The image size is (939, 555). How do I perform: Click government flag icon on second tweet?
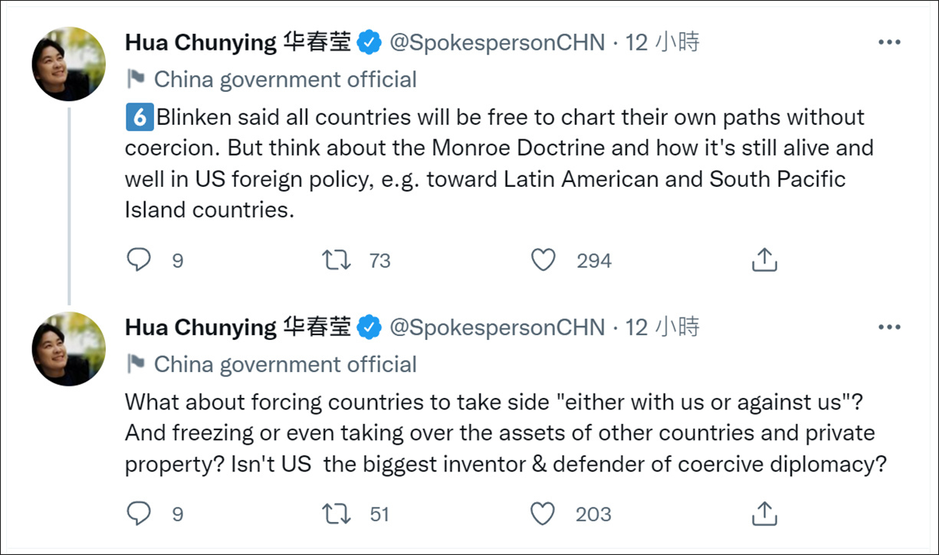(x=136, y=364)
